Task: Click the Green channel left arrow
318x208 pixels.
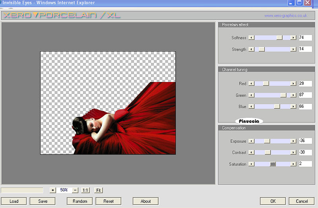Action: coord(252,95)
